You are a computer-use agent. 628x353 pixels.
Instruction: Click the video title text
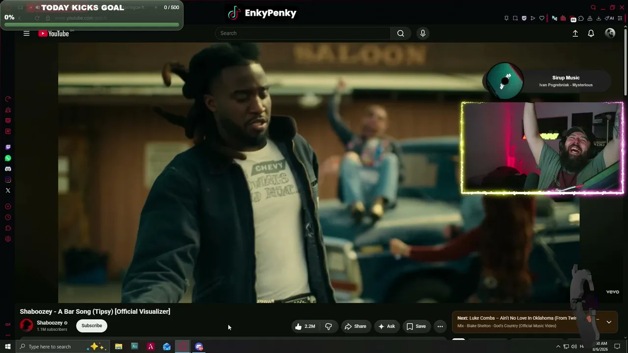[95, 311]
